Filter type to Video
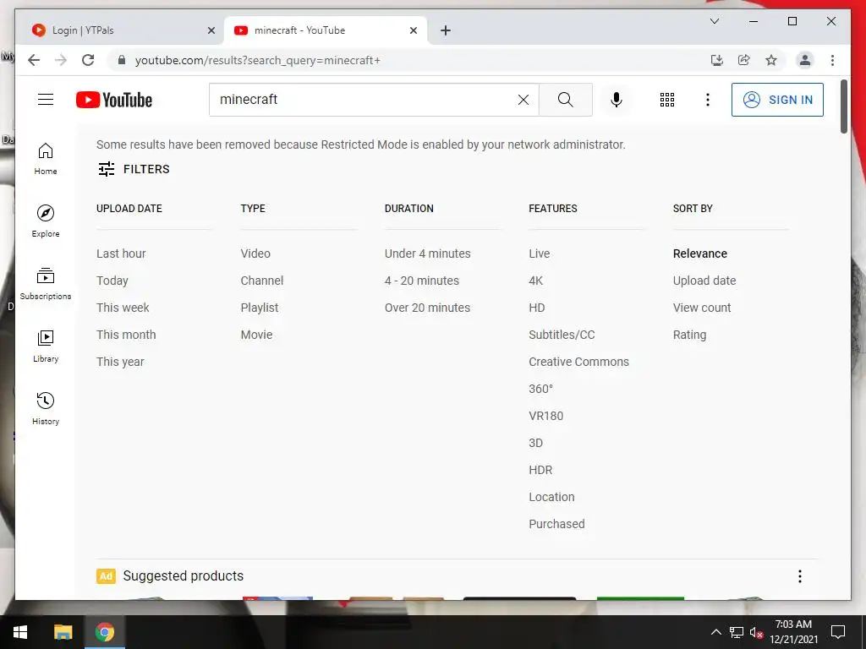 (255, 254)
